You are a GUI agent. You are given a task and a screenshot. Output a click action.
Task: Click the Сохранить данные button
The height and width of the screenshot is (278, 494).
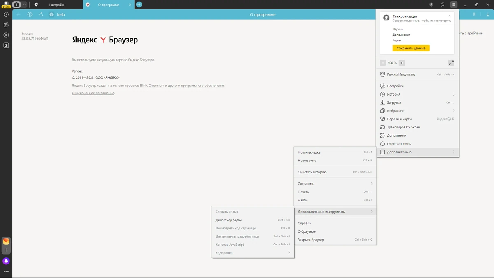[411, 48]
